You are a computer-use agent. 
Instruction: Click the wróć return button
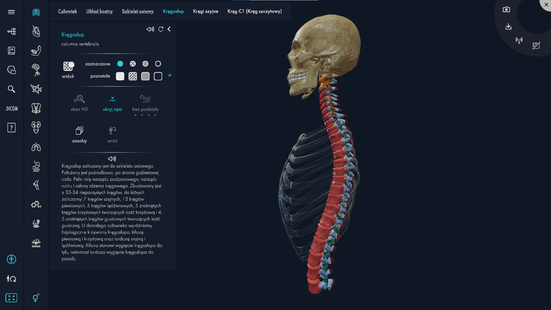click(x=112, y=135)
